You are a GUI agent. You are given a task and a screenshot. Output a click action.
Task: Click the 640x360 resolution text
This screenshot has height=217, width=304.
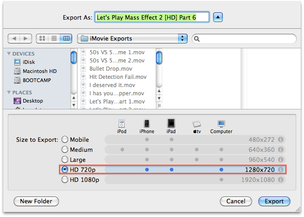pyautogui.click(x=262, y=150)
